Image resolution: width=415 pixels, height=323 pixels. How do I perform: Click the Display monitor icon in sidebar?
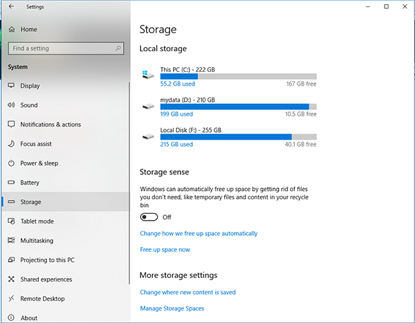(x=12, y=86)
